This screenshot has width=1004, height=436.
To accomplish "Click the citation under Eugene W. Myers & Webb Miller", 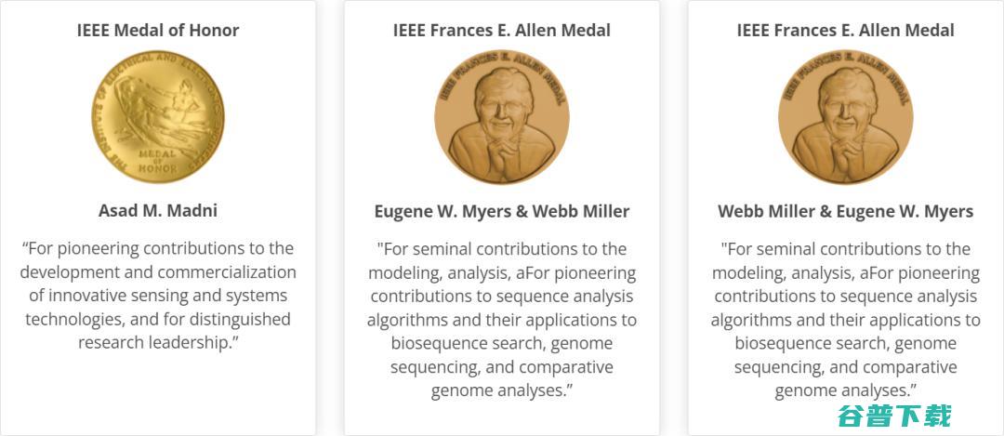I will (x=501, y=320).
